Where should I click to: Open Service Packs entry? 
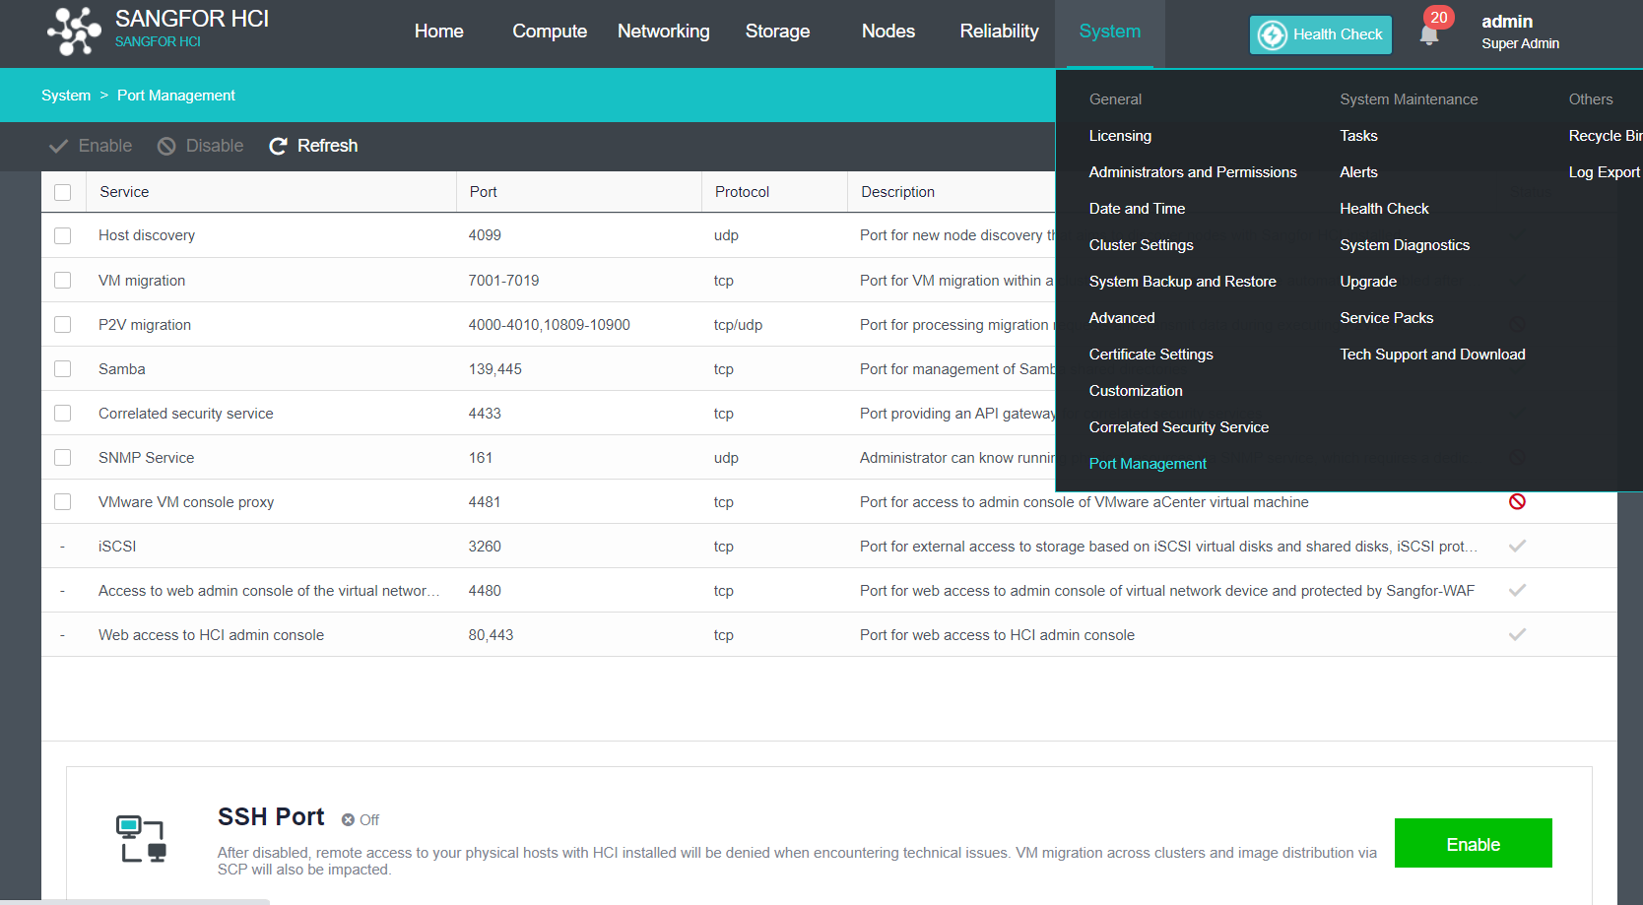pyautogui.click(x=1386, y=318)
